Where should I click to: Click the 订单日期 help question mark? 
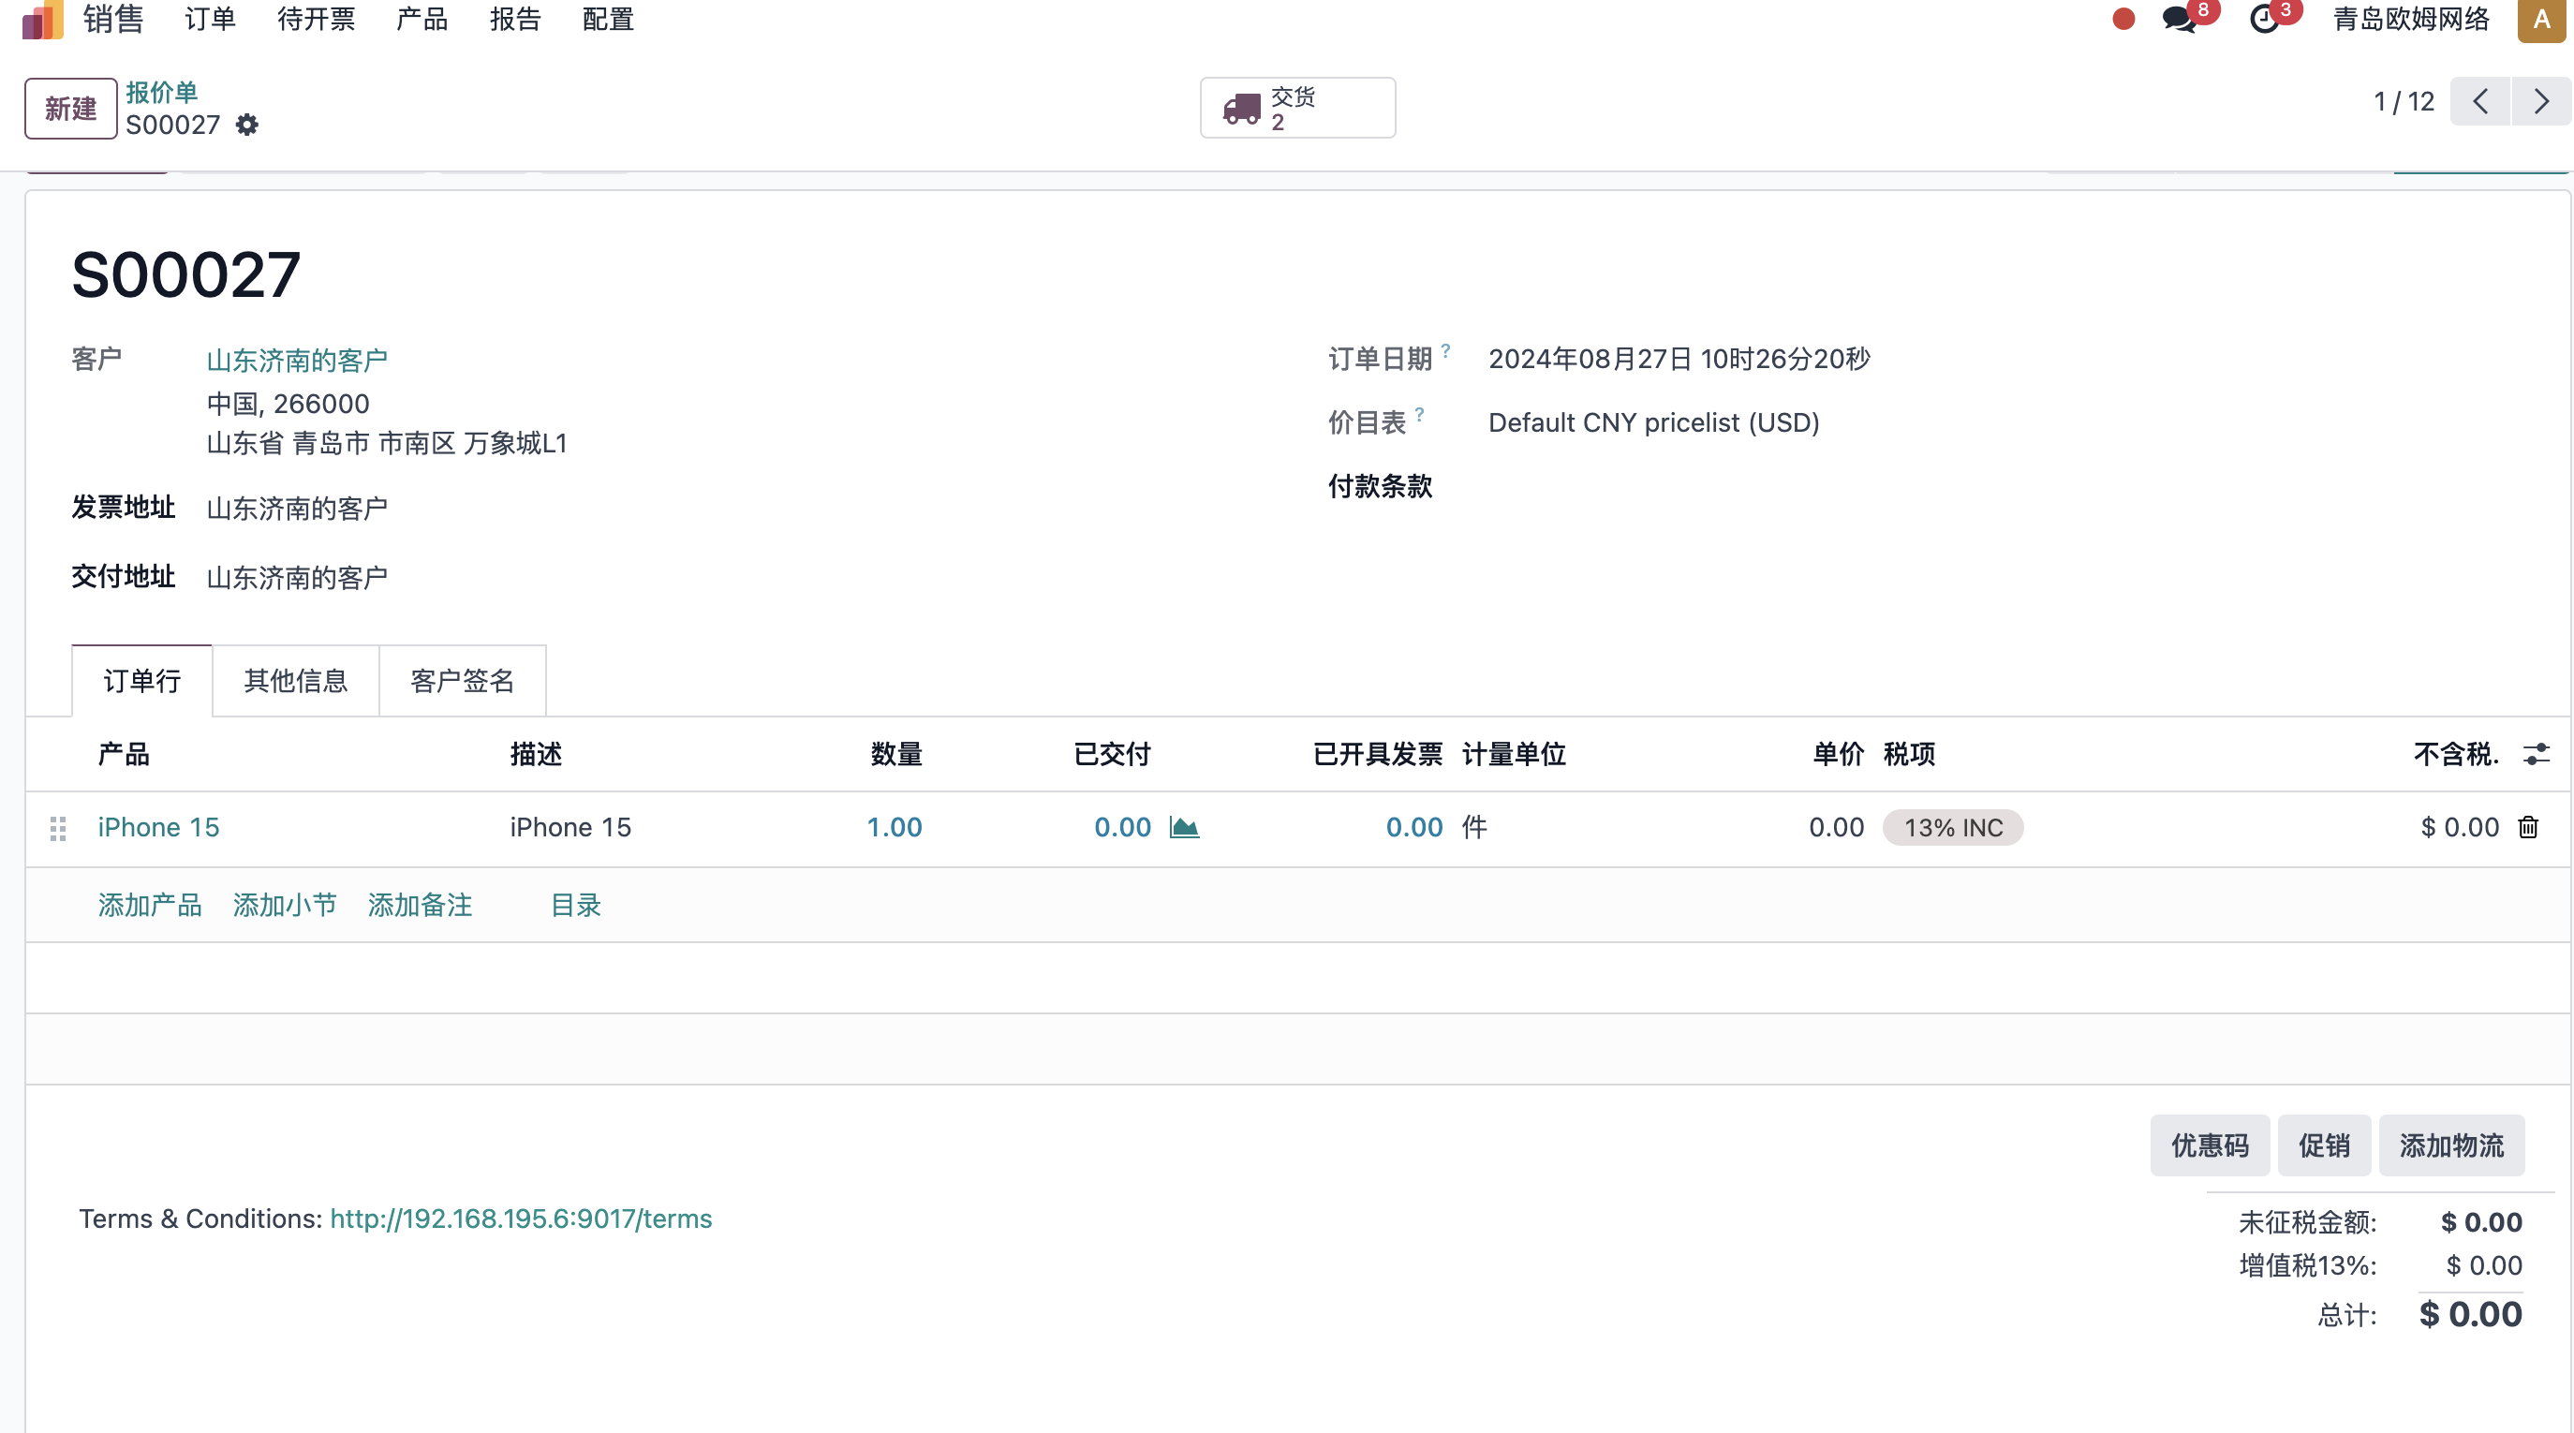[x=1445, y=350]
